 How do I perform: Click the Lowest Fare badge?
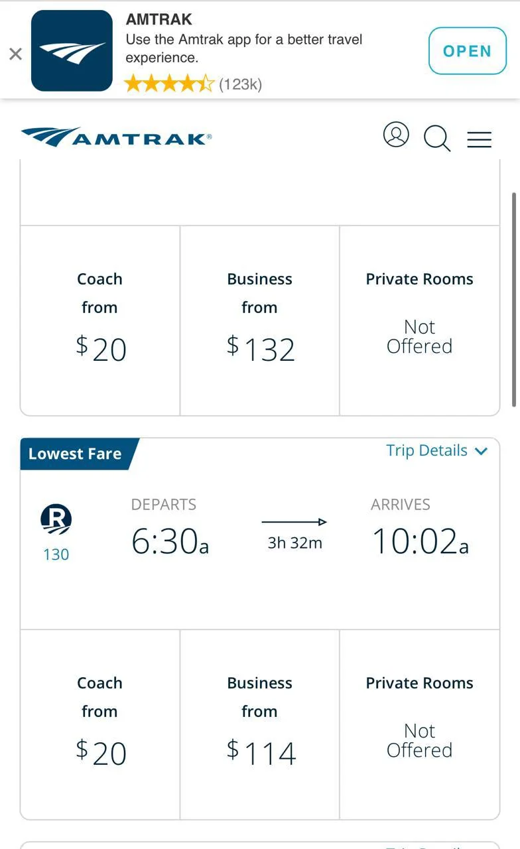[76, 454]
